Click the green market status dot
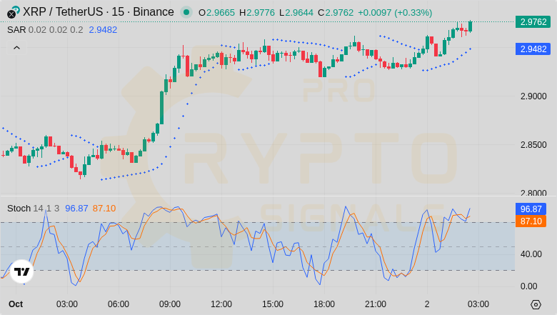This screenshot has height=315, width=557. [186, 12]
